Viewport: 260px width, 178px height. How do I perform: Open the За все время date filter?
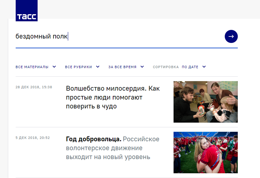coord(122,67)
